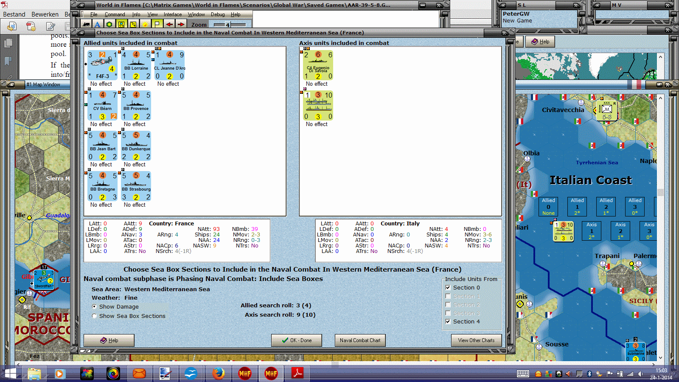The width and height of the screenshot is (679, 382).
Task: Open Adobe Reader from the taskbar
Action: (x=297, y=374)
